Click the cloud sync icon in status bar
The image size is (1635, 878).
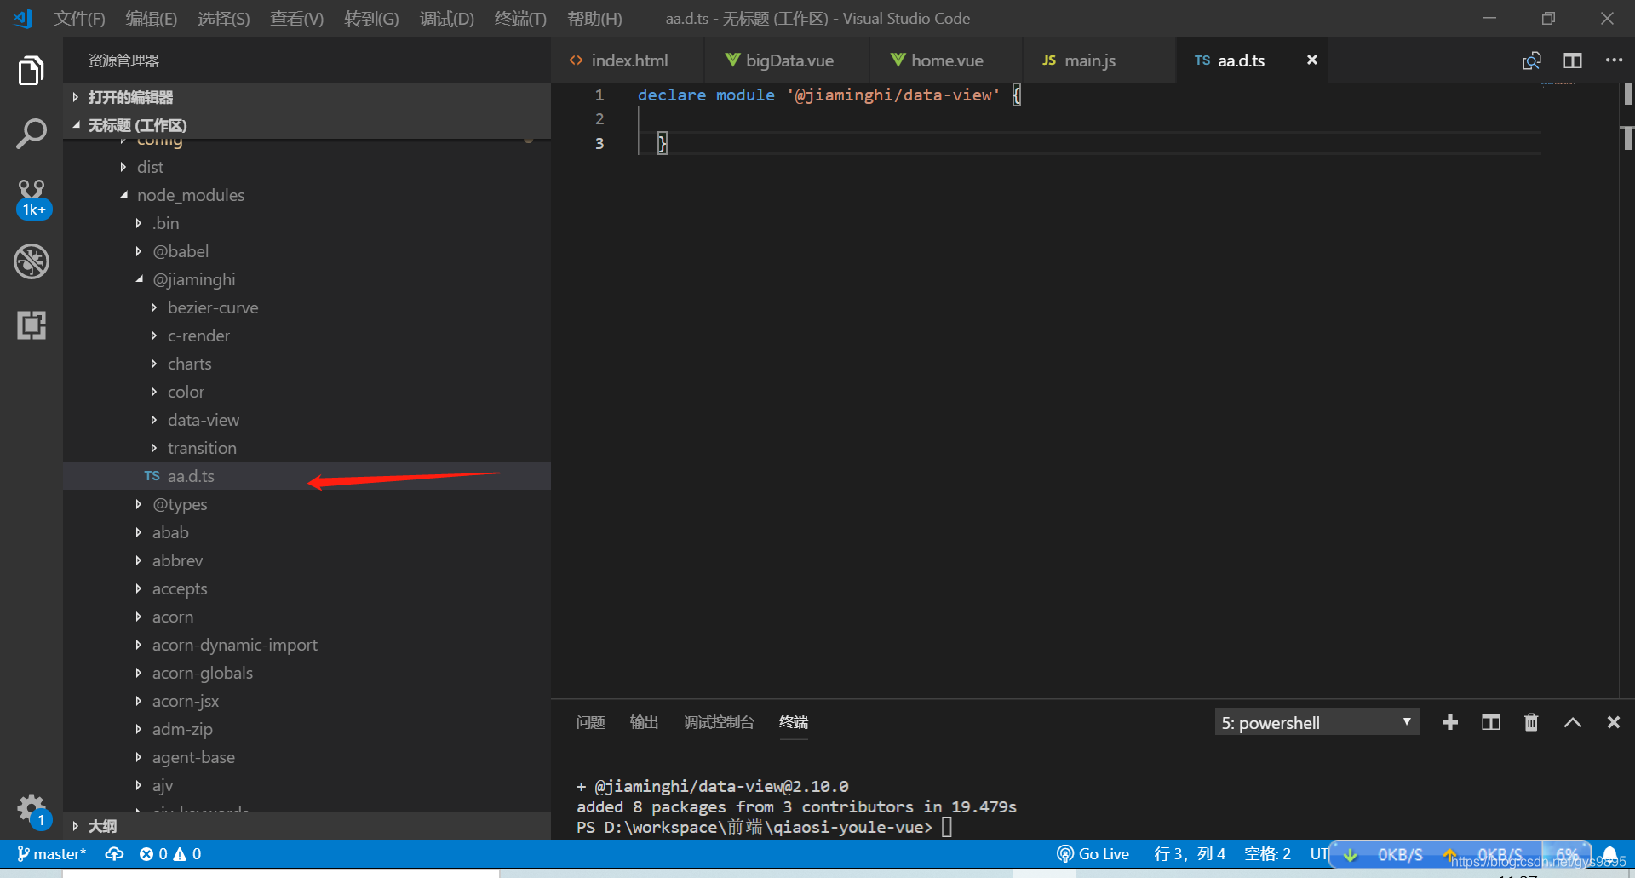point(114,853)
